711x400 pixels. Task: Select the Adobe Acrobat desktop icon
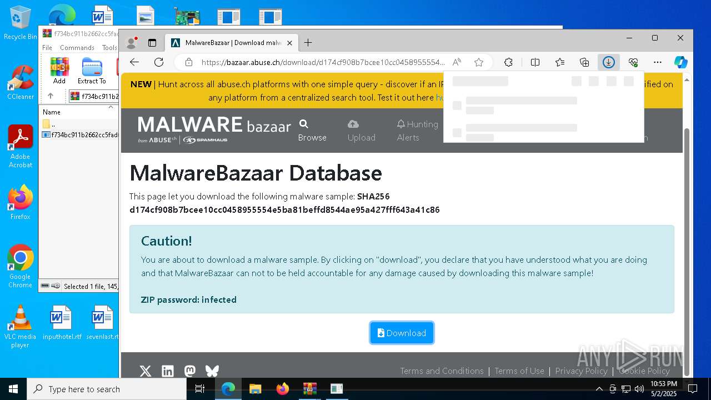(x=21, y=146)
